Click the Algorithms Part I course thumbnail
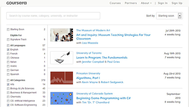Image resolution: width=189 pixels, height=107 pixels. 62,78
